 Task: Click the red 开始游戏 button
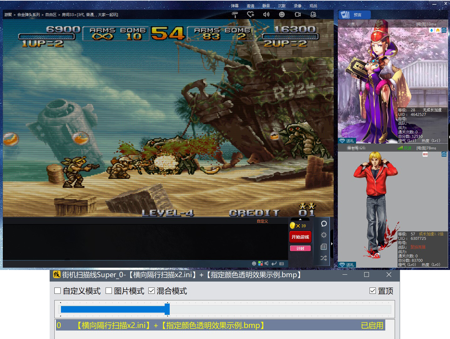[x=300, y=237]
